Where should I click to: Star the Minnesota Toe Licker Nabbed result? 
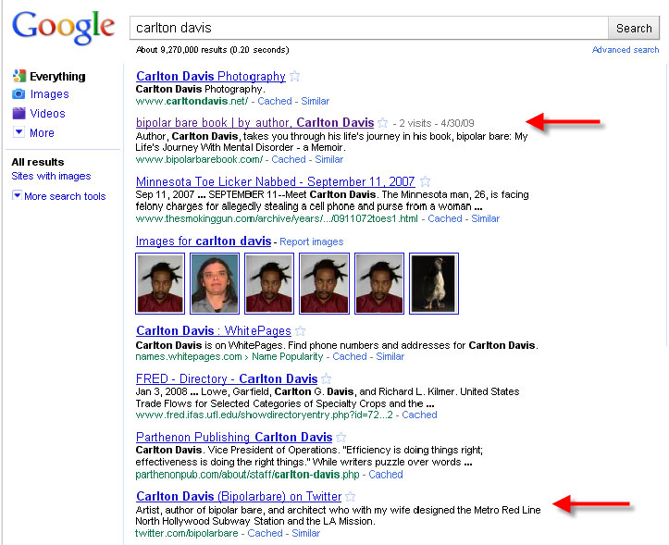(x=425, y=181)
